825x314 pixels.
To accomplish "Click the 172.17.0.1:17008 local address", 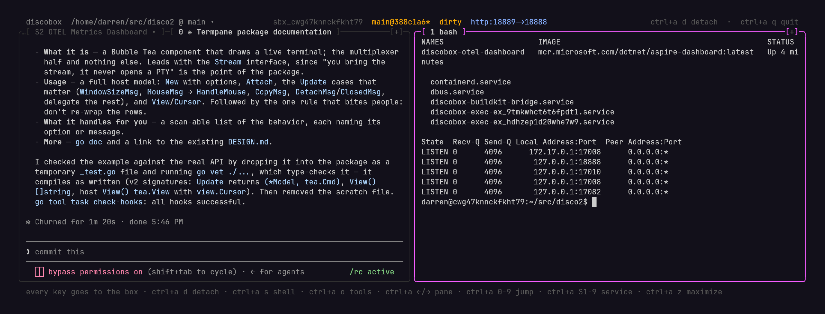I will pos(565,152).
